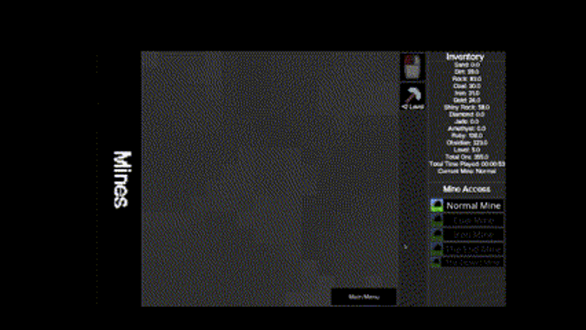The height and width of the screenshot is (330, 586).
Task: Click the icon beside The Jewel Mine
Action: [x=435, y=262]
